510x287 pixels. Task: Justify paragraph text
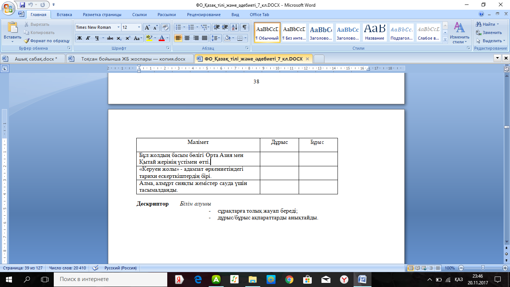pyautogui.click(x=205, y=38)
